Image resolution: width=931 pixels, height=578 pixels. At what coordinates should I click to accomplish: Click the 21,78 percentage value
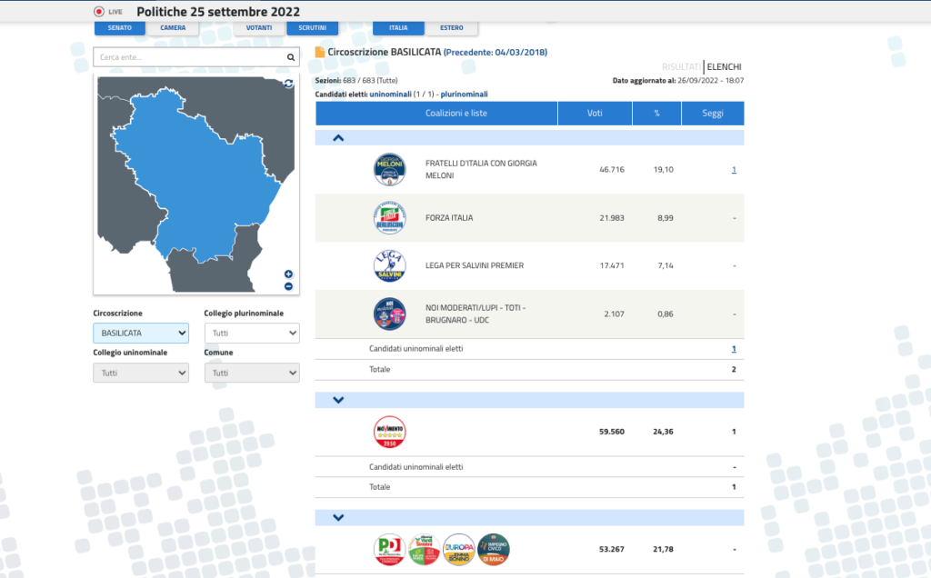[x=663, y=550]
